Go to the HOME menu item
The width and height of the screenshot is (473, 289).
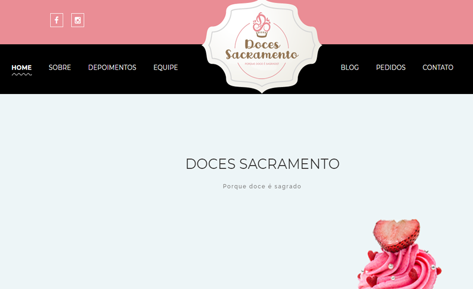(21, 67)
